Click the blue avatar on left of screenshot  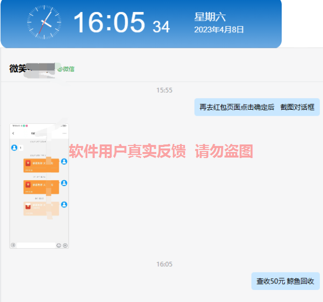coord(14,147)
